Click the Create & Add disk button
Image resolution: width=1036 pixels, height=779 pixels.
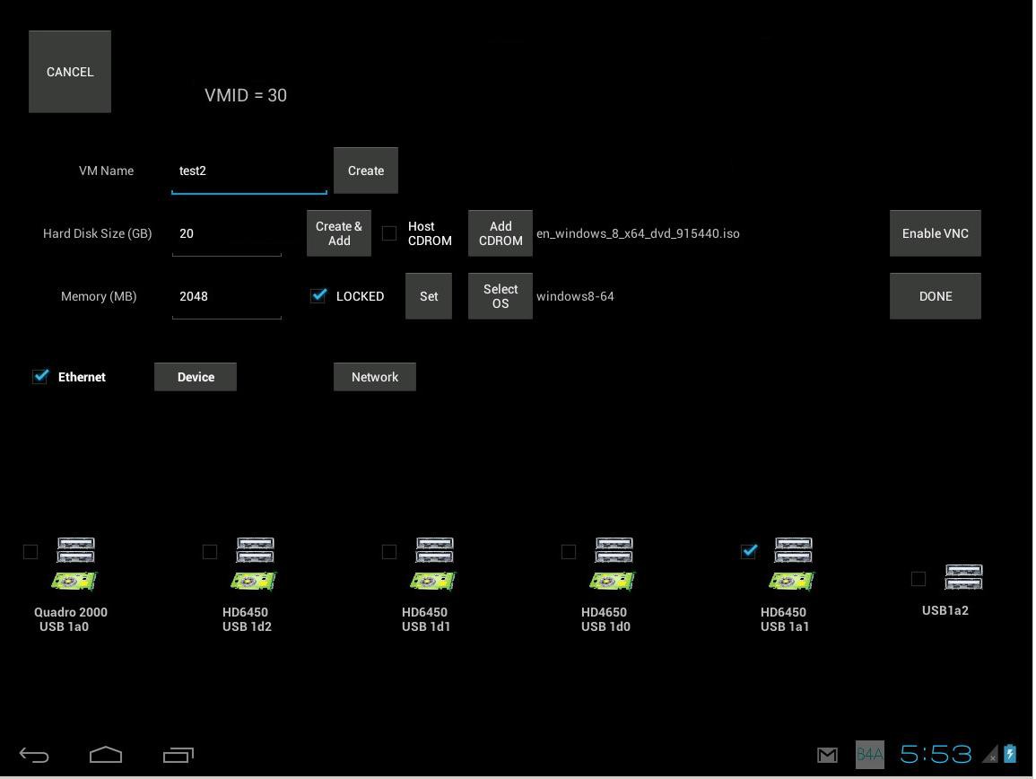click(339, 233)
